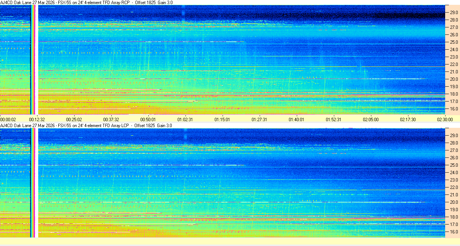
Task: Select the 20.0 frequency label on LCP panel
Action: point(454,202)
